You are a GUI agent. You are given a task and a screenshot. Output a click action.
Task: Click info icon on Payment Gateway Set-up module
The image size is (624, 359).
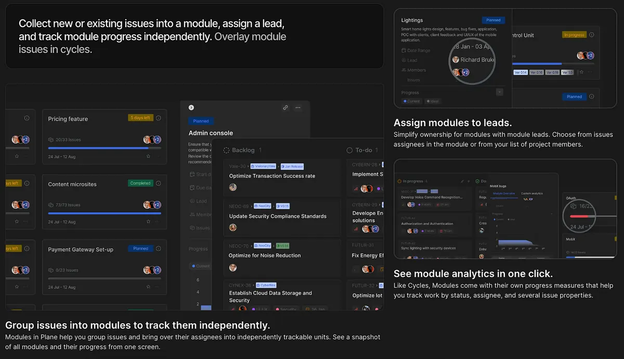point(159,249)
